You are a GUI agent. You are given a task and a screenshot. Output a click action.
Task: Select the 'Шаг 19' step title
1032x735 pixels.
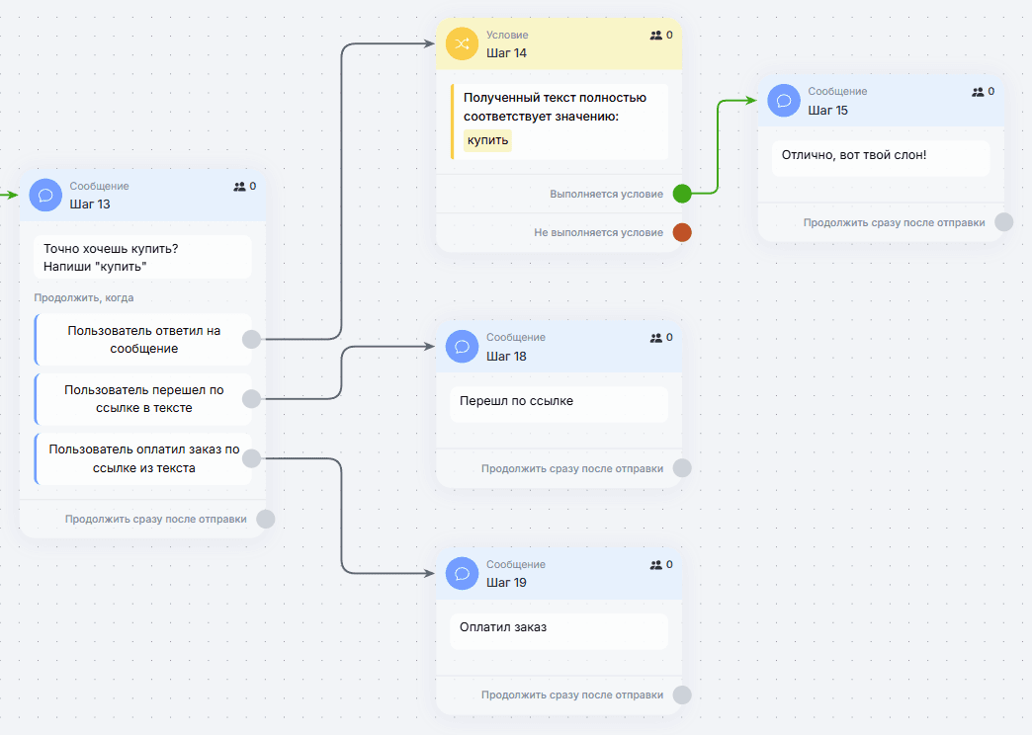(507, 583)
